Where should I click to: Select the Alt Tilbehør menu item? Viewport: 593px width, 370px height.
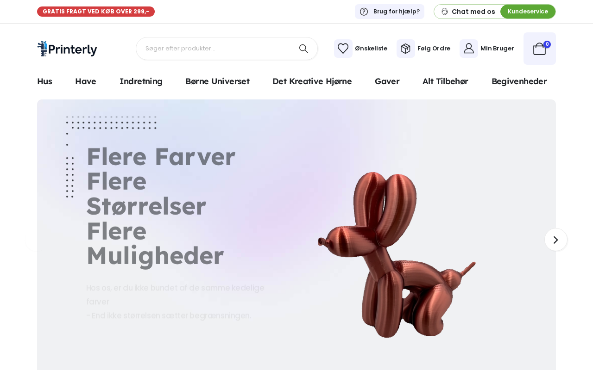445,81
